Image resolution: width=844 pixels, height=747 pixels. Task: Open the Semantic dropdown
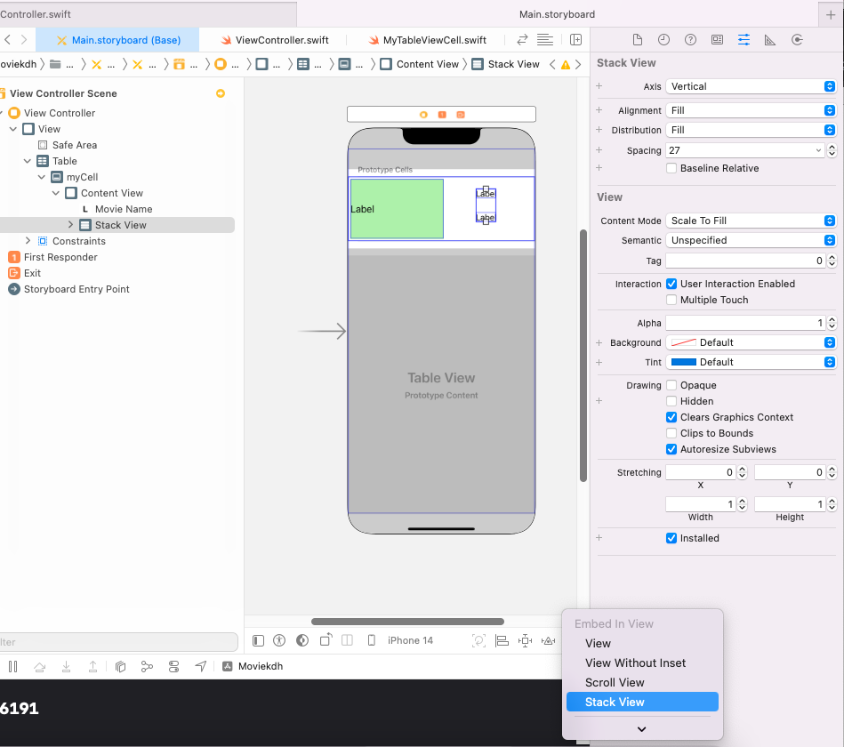pos(751,240)
